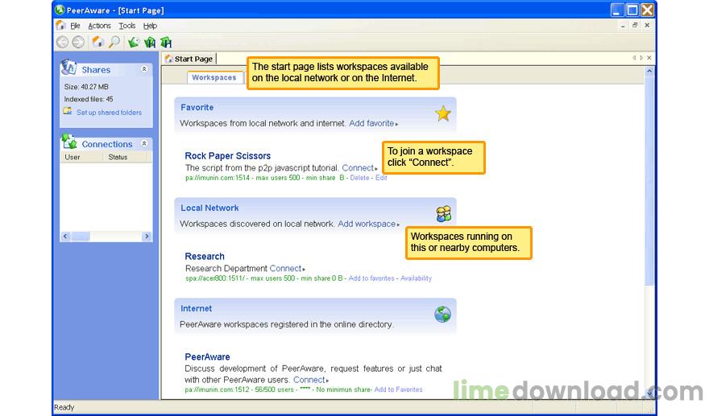Click the yellow Favorite star icon
The image size is (709, 416).
point(442,113)
